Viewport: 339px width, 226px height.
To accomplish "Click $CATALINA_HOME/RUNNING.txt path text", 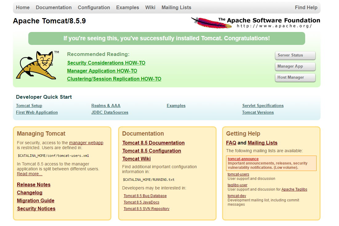I will point(149,180).
